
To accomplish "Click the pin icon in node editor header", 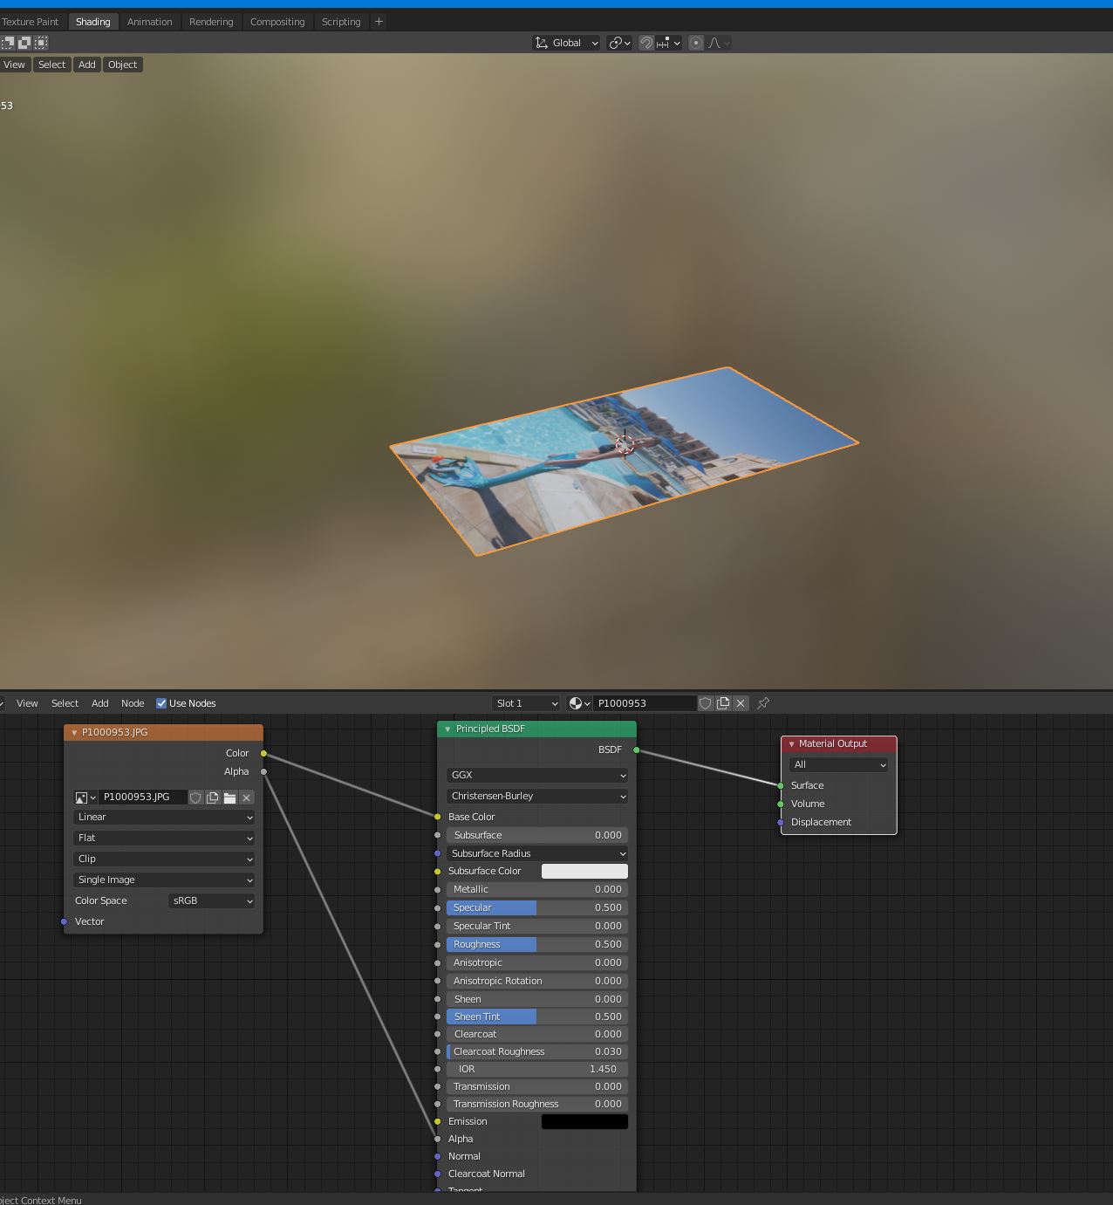I will click(763, 703).
